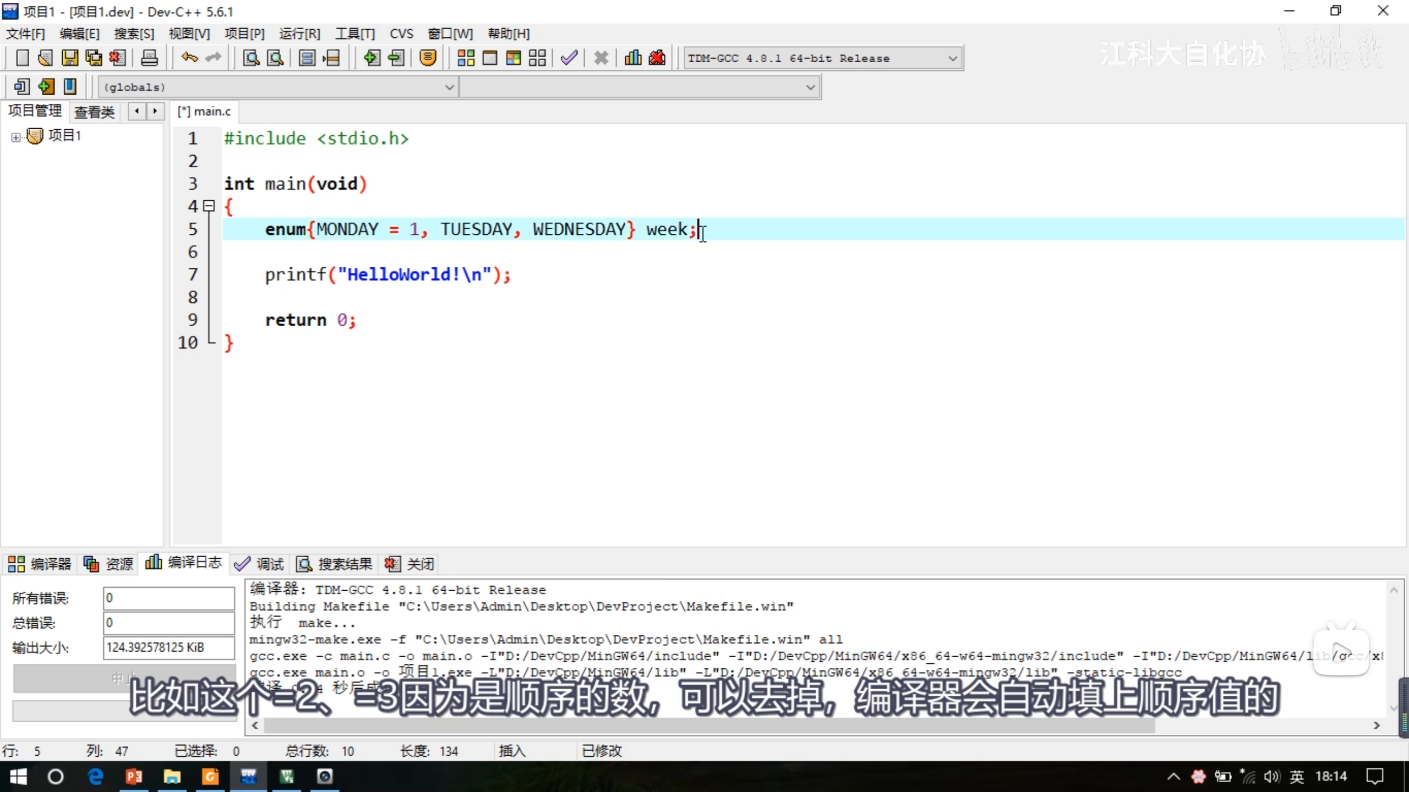1409x792 pixels.
Task: Click the profile analysis bar-chart icon
Action: click(x=633, y=58)
